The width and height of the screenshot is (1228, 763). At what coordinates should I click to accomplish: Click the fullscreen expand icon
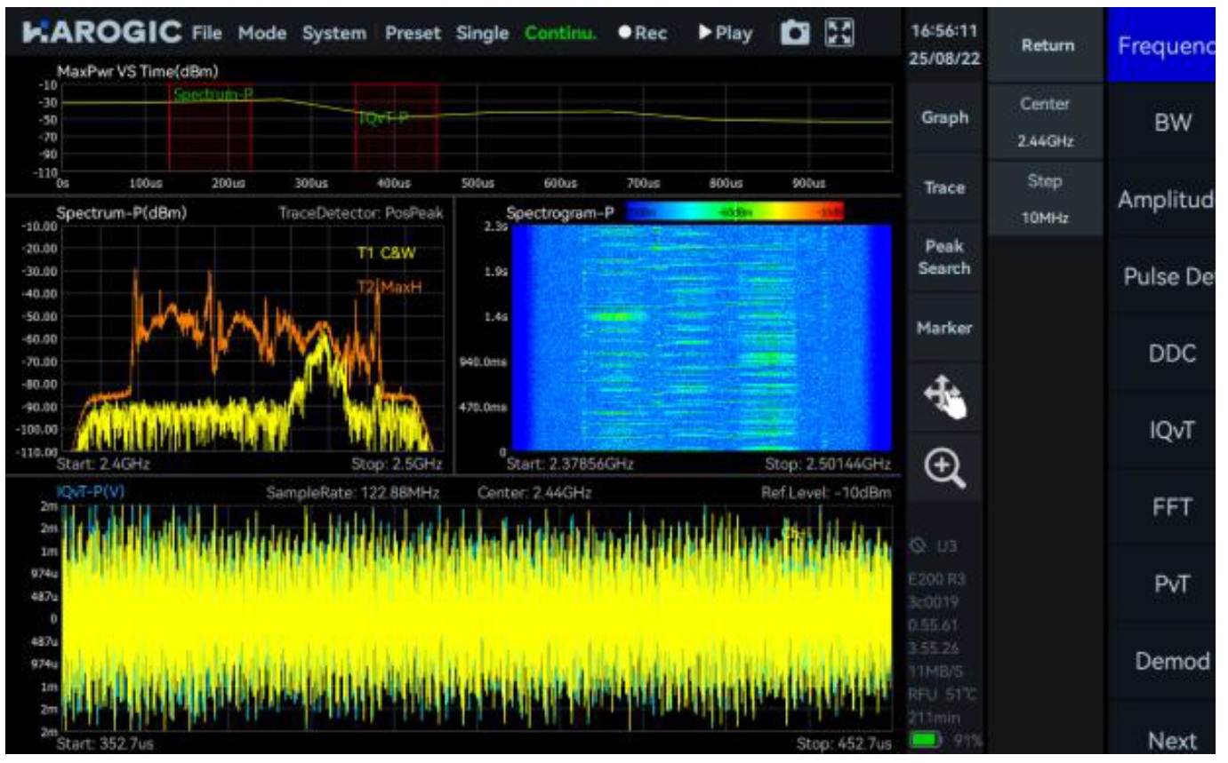point(839,33)
